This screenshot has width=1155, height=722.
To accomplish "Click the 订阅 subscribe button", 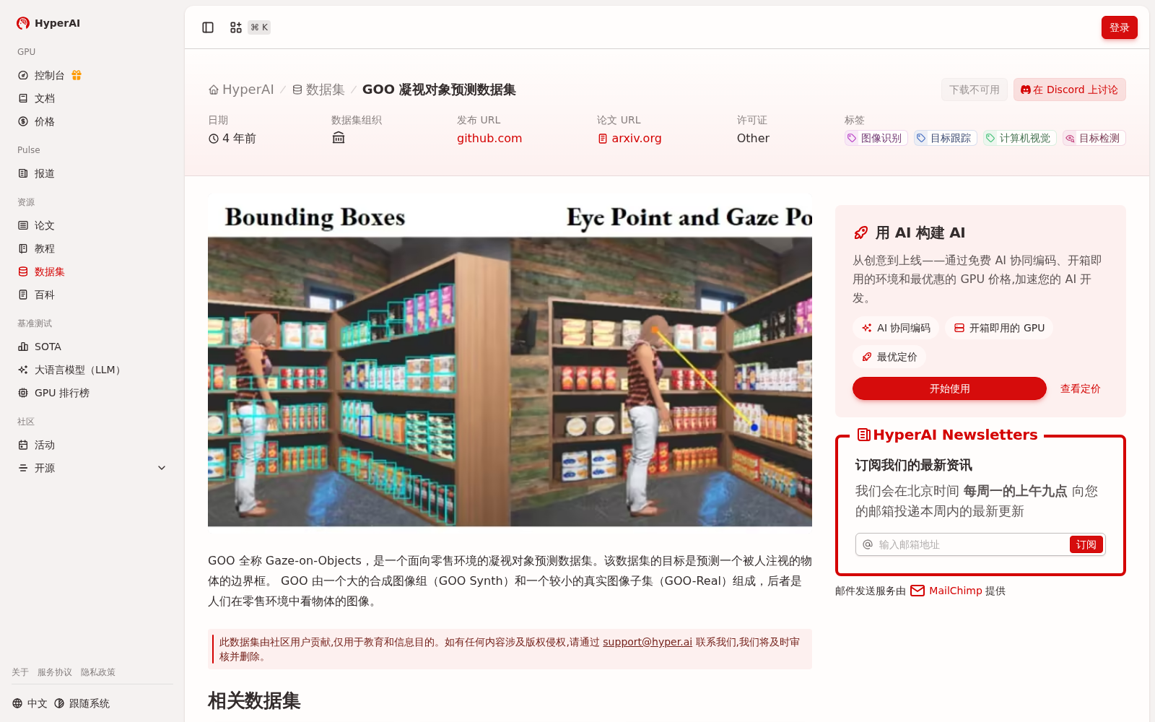I will 1086,544.
